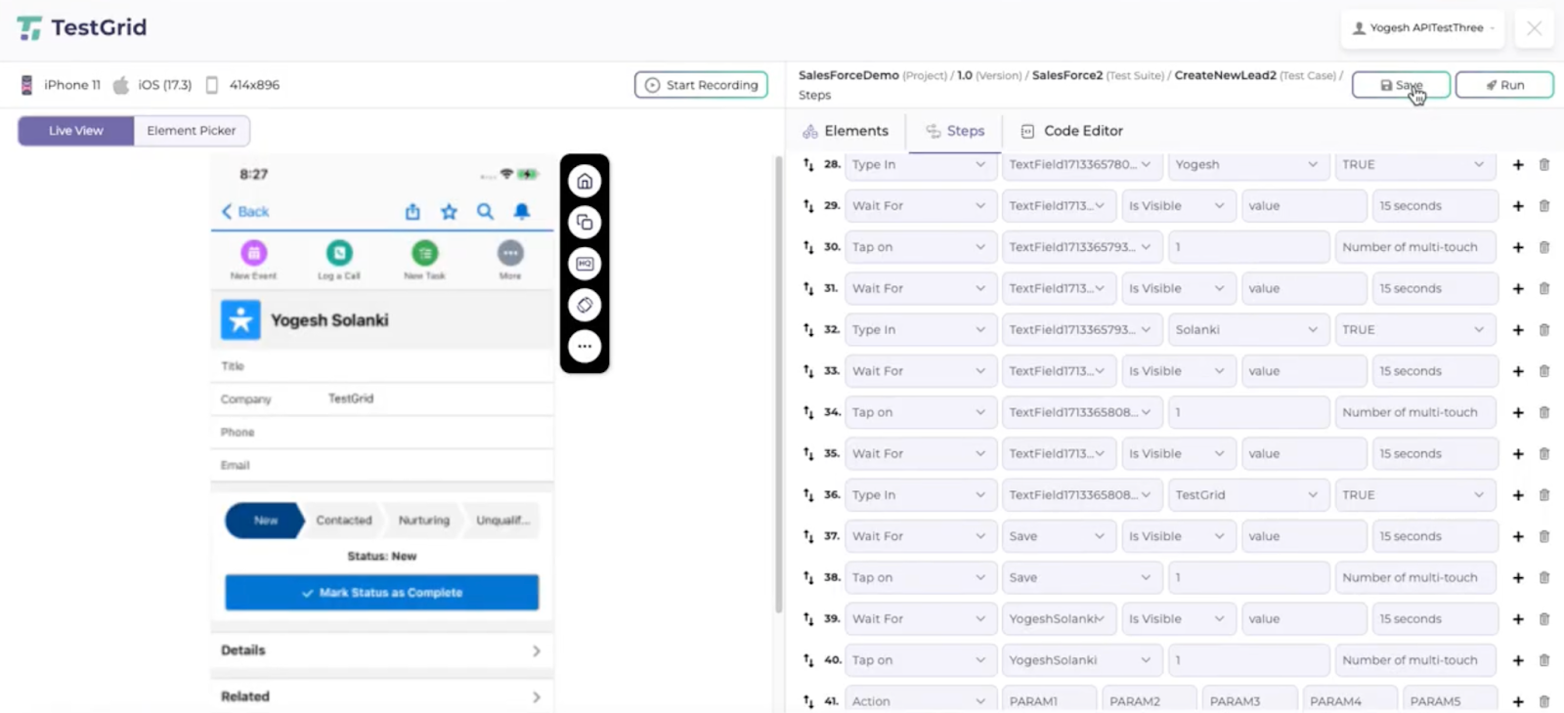Tap the New Event icon
The height and width of the screenshot is (713, 1564).
click(x=254, y=254)
